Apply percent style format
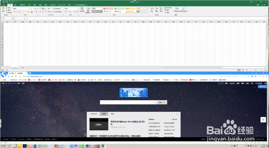Image resolution: width=269 pixels, height=148 pixels. [x=69, y=12]
